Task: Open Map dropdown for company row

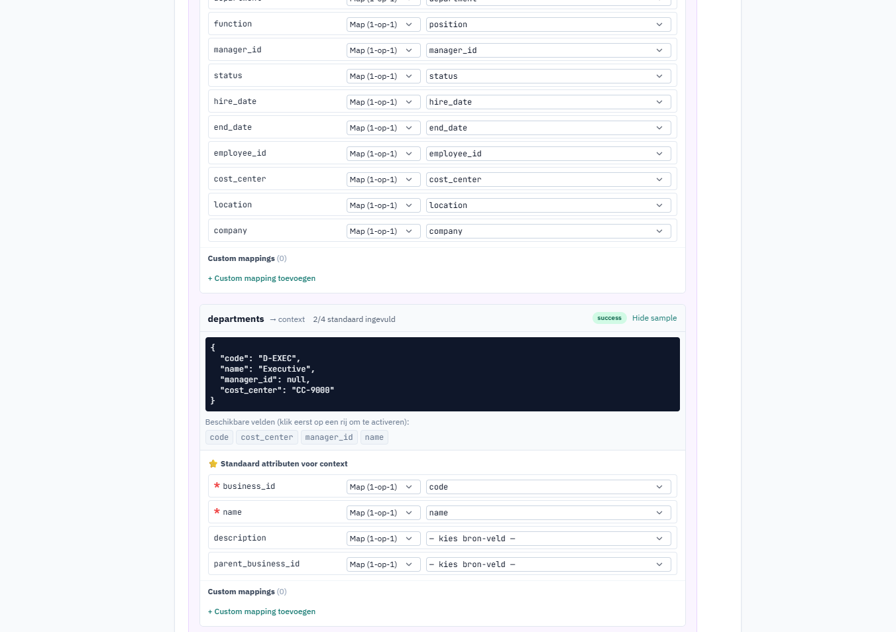Action: (383, 231)
